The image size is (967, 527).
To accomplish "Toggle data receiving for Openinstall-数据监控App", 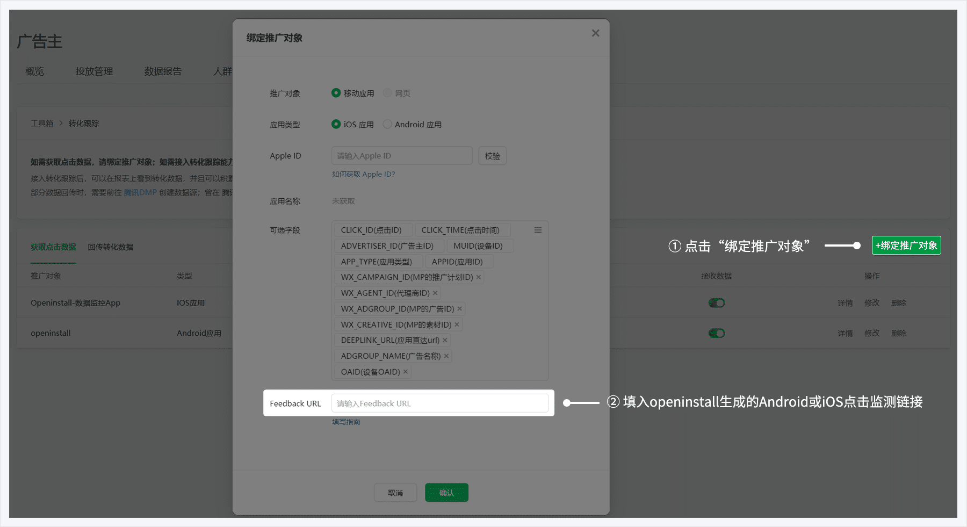I will click(x=717, y=303).
